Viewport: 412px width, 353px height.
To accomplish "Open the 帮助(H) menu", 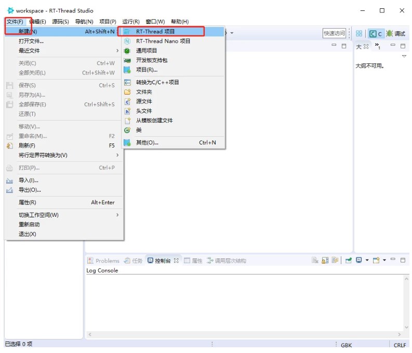I will coord(180,21).
